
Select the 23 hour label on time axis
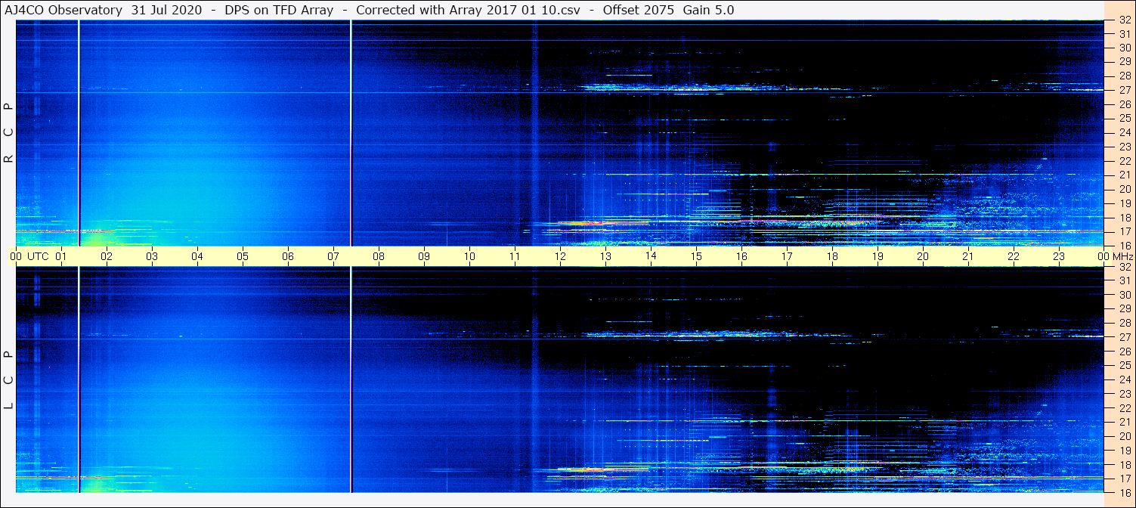[1059, 256]
